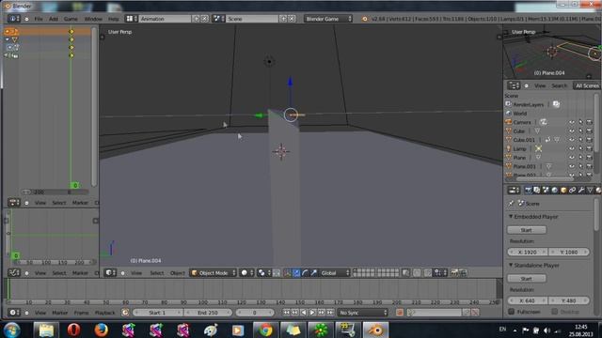The height and width of the screenshot is (338, 602).
Task: Open the No Sync playback dropdown
Action: coord(363,313)
